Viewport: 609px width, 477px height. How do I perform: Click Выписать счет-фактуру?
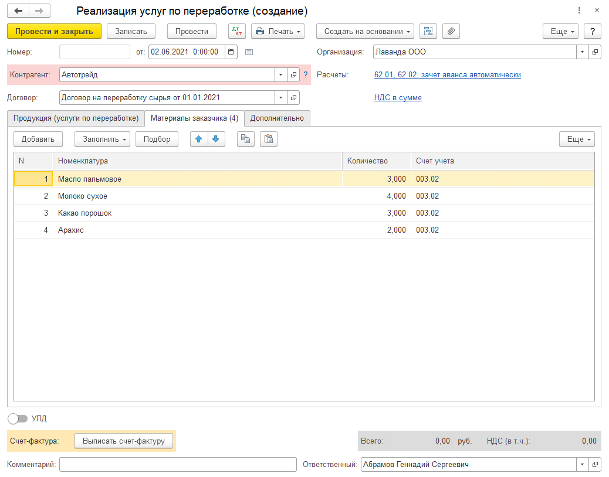click(124, 441)
